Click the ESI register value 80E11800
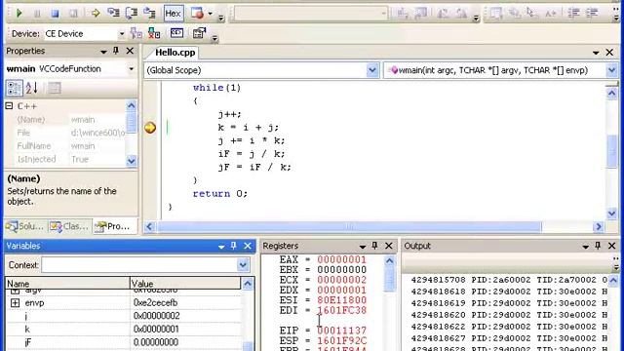Image resolution: width=624 pixels, height=351 pixels. [341, 300]
